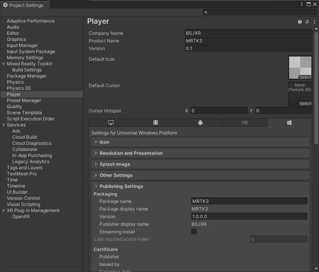Expand the Resolution and Presentation section
This screenshot has width=319, height=272.
[x=131, y=153]
